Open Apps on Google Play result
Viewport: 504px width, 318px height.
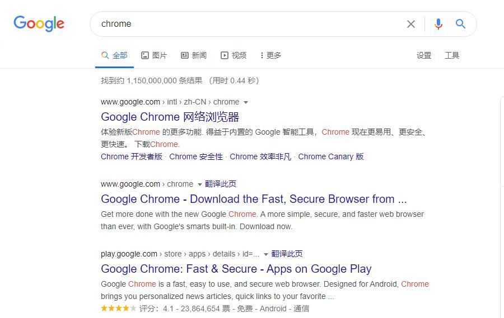click(236, 269)
